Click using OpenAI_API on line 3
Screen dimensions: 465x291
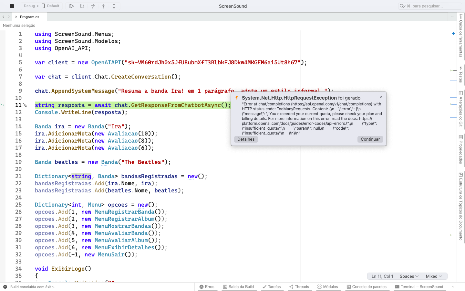[x=63, y=48]
